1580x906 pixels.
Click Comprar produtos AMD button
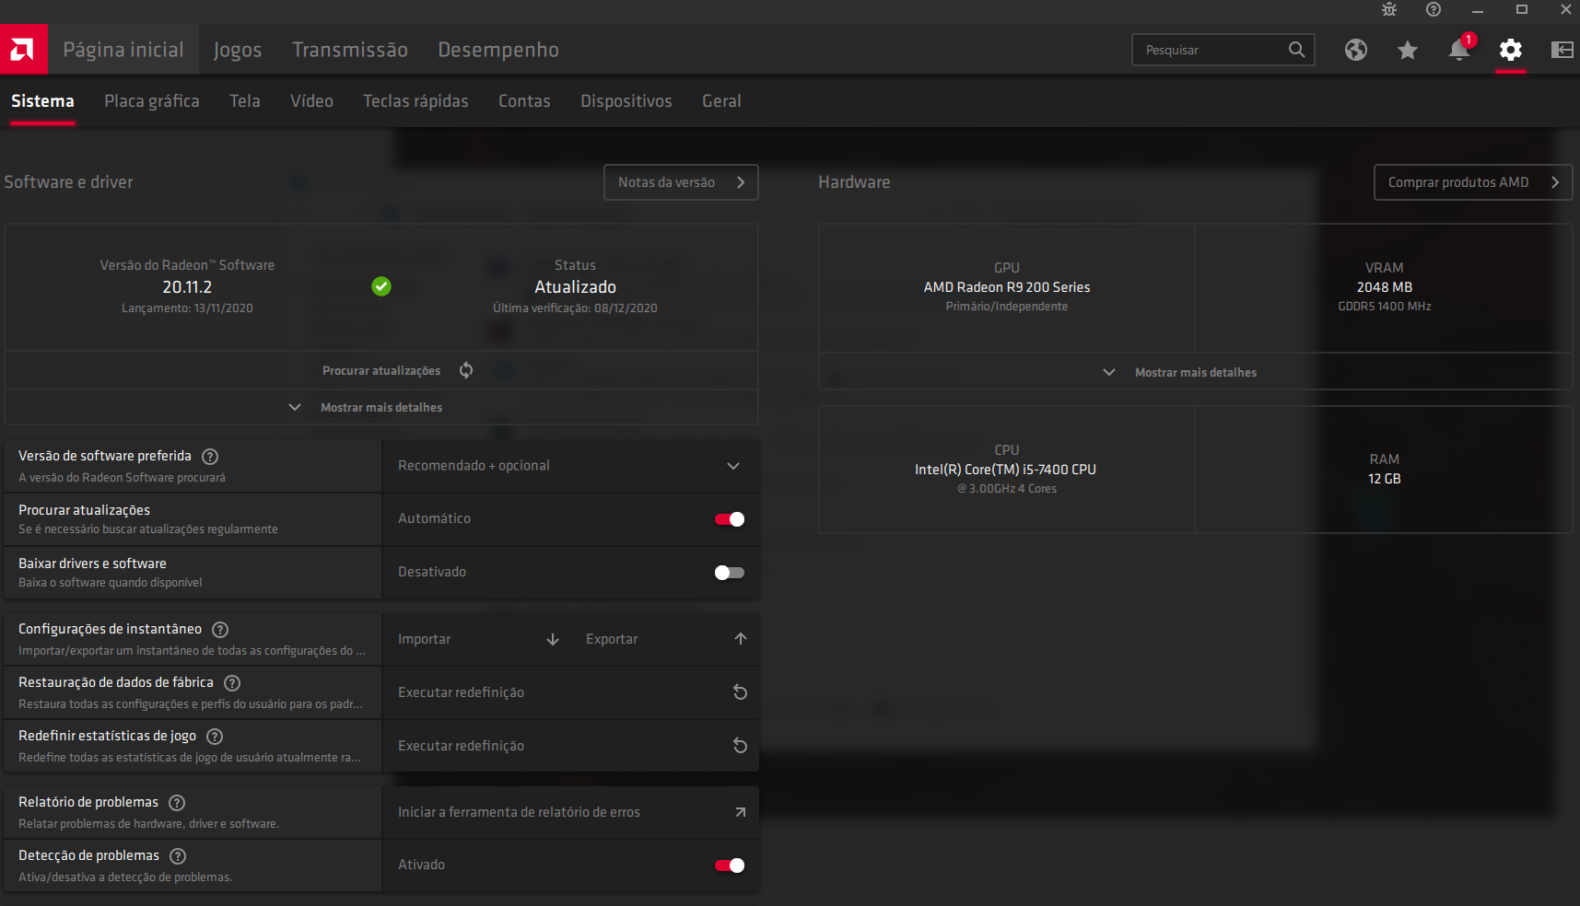tap(1472, 182)
